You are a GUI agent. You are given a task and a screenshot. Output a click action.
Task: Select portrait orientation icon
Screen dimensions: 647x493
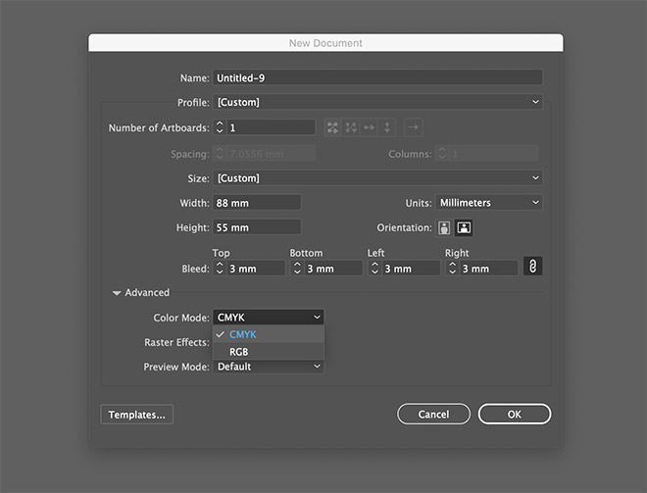click(445, 228)
